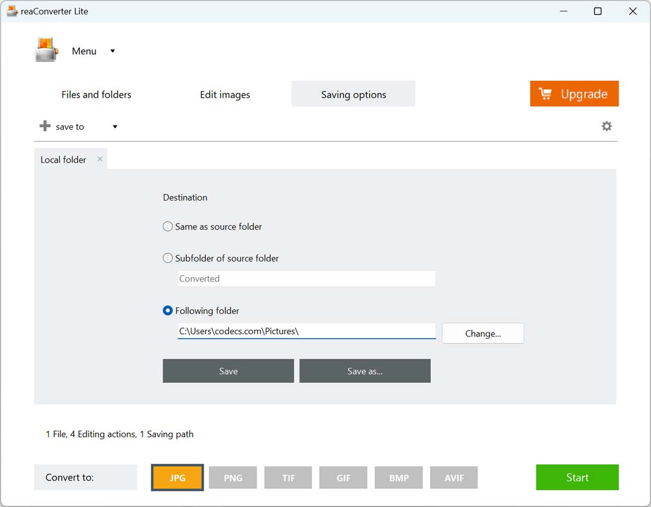Choose PNG as the output format
Screen dimensions: 651x507
(233, 478)
